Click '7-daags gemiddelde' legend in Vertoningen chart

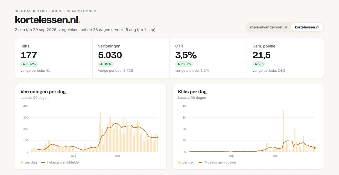tap(60, 162)
